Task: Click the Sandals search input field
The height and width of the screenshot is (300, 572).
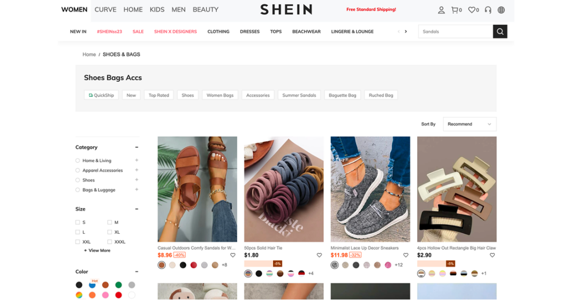Action: coord(455,31)
